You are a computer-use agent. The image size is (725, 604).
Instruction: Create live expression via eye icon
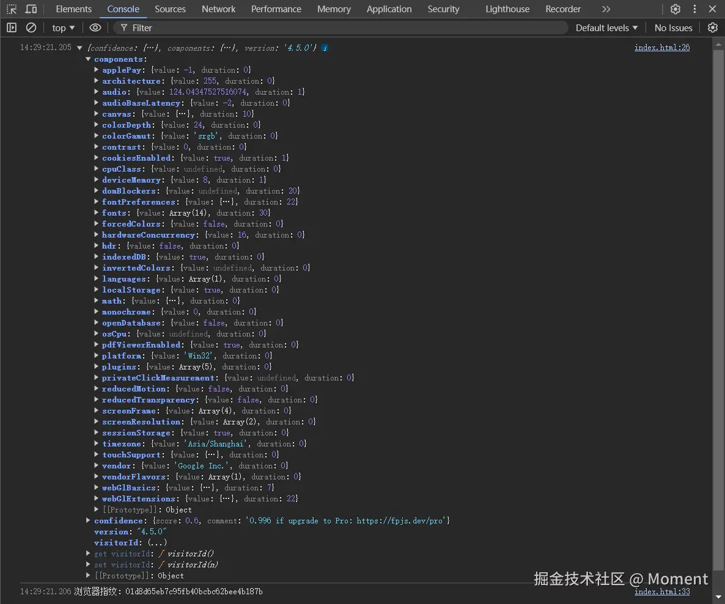(x=95, y=27)
